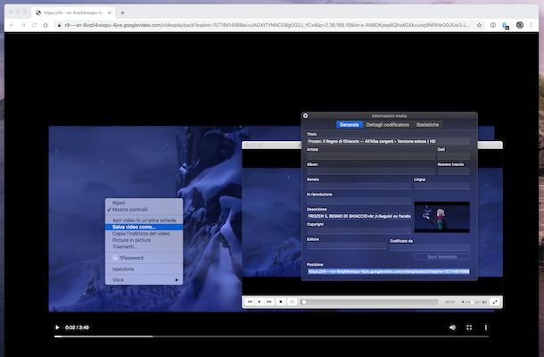544x357 pixels.
Task: Toggle VLC fullscreen button
Action: 495,302
